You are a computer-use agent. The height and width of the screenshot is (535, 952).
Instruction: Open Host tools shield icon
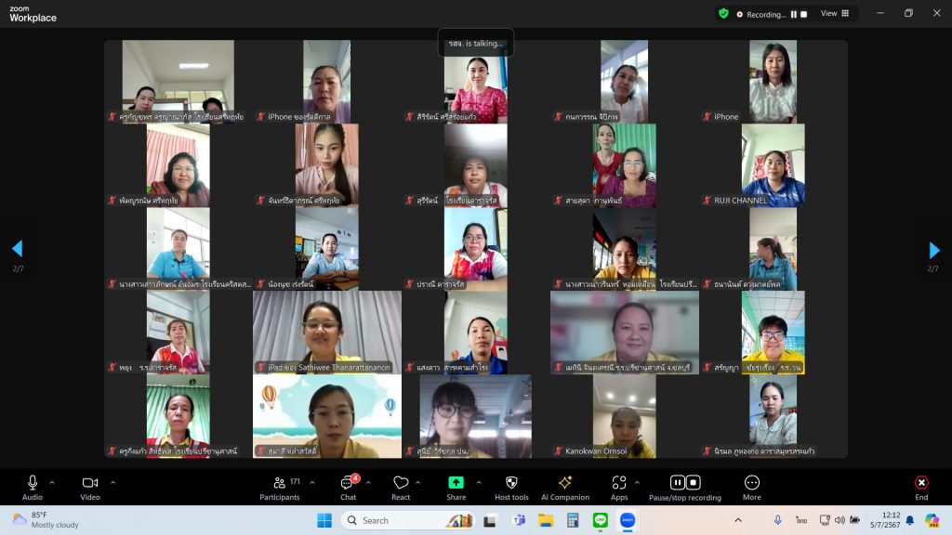pyautogui.click(x=511, y=483)
